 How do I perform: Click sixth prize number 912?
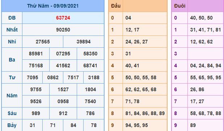coord(63,113)
